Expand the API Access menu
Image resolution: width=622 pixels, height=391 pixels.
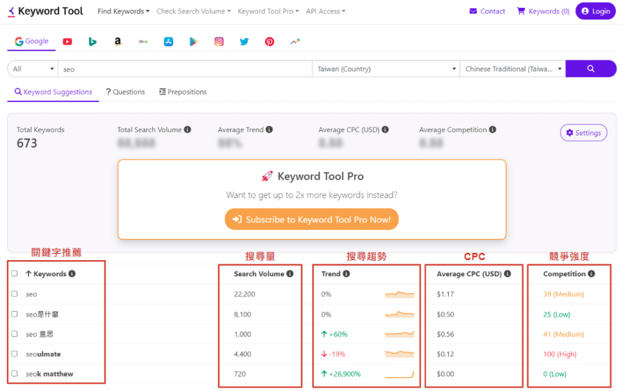[326, 12]
